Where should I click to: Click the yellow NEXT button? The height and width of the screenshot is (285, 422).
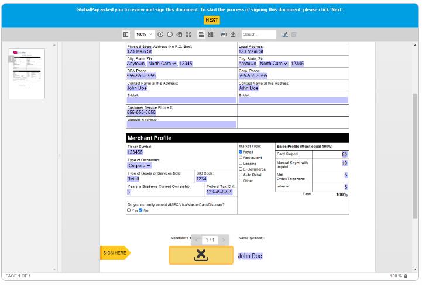(211, 20)
